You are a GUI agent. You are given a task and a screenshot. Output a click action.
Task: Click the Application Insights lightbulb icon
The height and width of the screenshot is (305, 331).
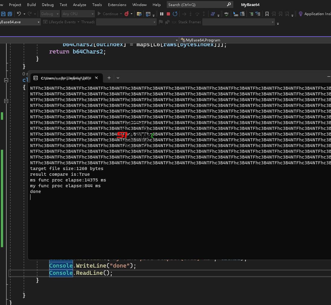(x=301, y=14)
